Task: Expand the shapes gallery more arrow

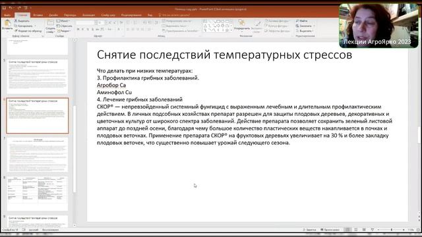Action: 231,30
